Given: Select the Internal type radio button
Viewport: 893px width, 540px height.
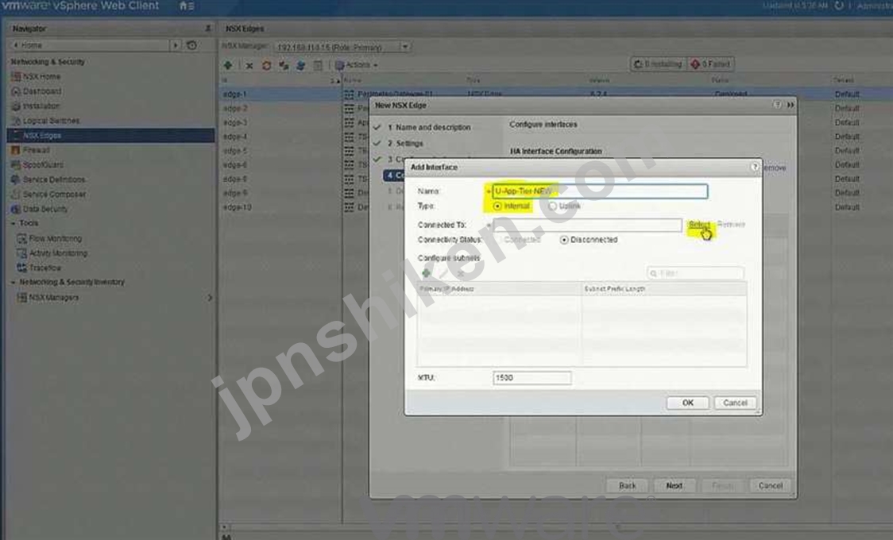Looking at the screenshot, I should 498,206.
